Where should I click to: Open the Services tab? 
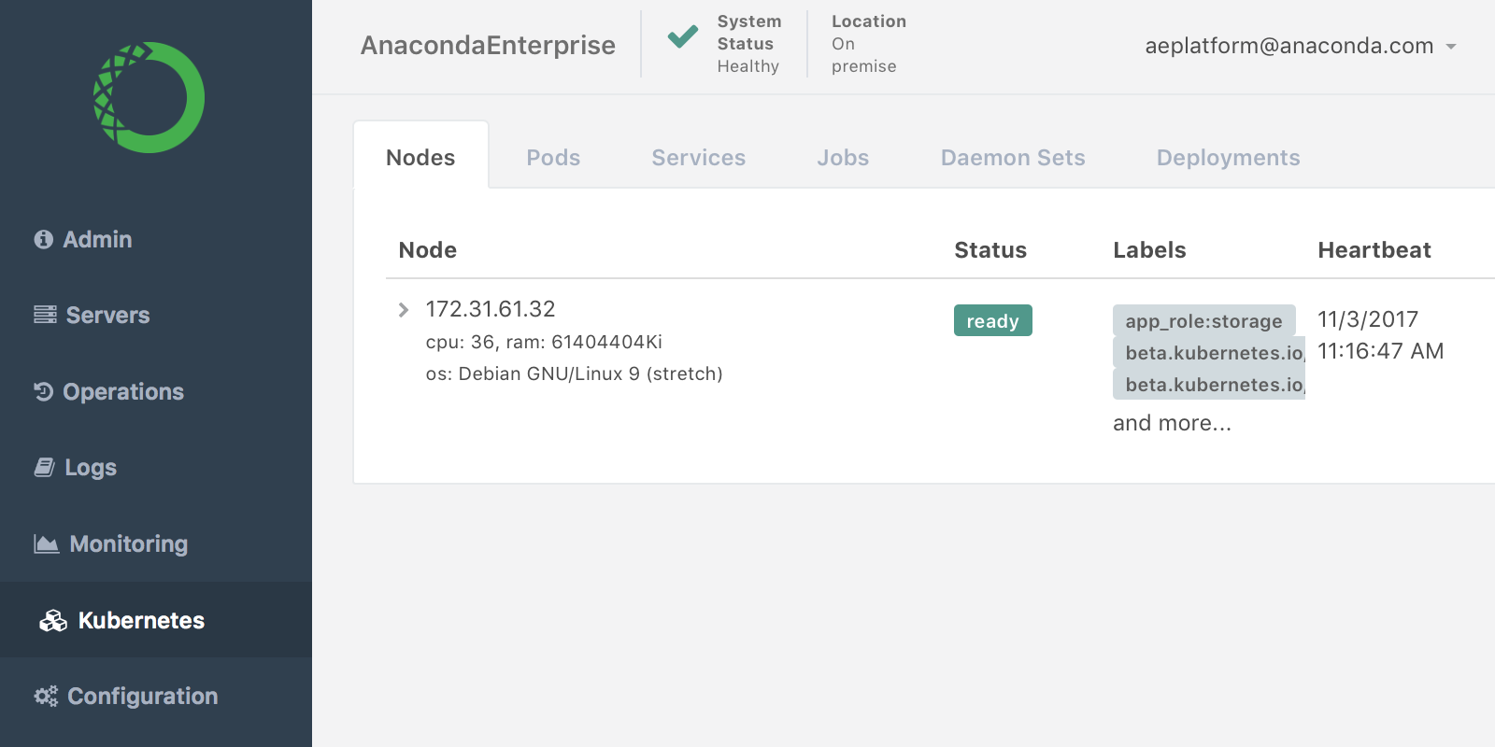tap(698, 158)
